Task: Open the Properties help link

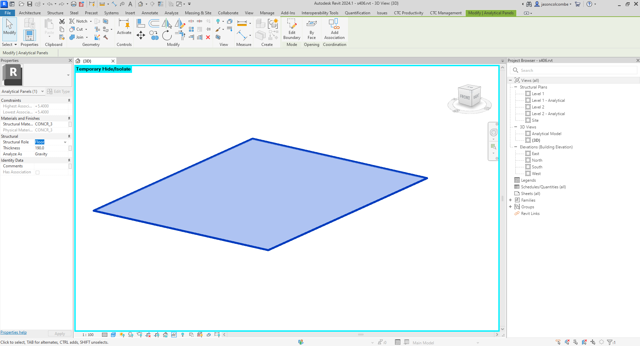Action: tap(13, 332)
